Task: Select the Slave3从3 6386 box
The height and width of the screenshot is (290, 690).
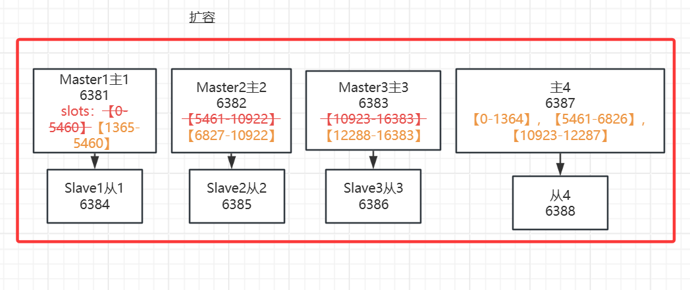Action: (x=373, y=196)
